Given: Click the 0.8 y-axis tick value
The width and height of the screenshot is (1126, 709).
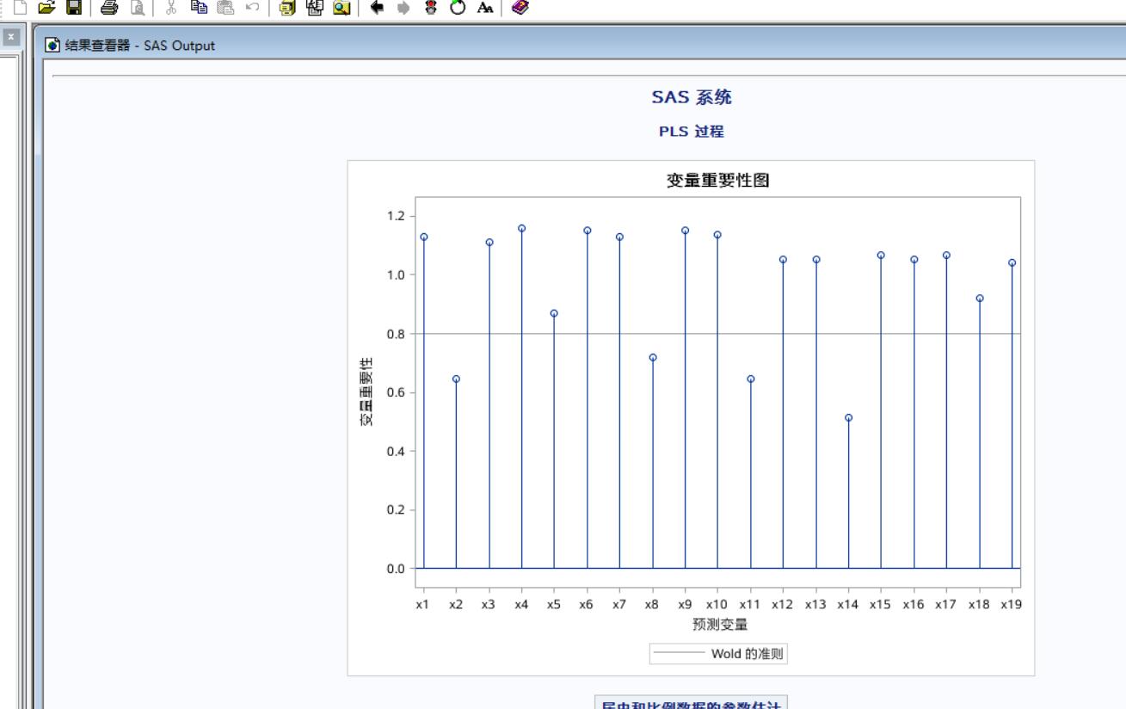Looking at the screenshot, I should click(x=397, y=334).
